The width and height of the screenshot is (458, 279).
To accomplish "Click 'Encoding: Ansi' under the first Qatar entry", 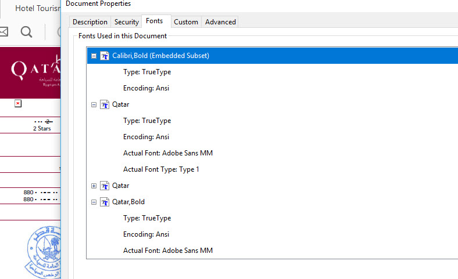I will [x=146, y=137].
